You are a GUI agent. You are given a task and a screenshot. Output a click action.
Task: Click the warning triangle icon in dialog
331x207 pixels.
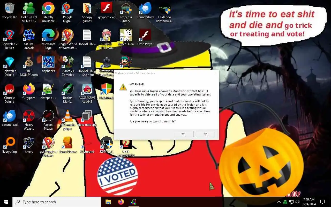coord(123,87)
